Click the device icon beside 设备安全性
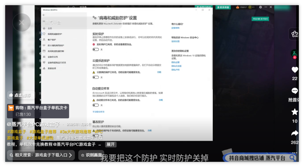This screenshot has height=167, width=304. coord(44,57)
